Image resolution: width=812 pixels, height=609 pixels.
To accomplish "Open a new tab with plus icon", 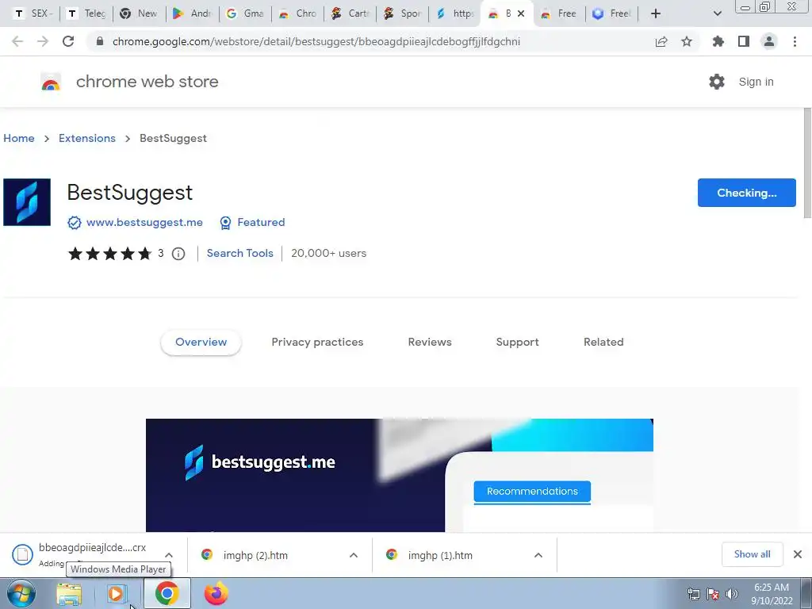I will 656,13.
